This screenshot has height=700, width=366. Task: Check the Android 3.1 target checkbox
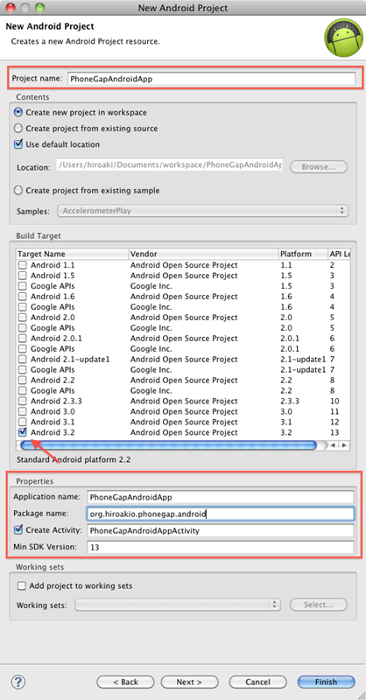pos(22,422)
